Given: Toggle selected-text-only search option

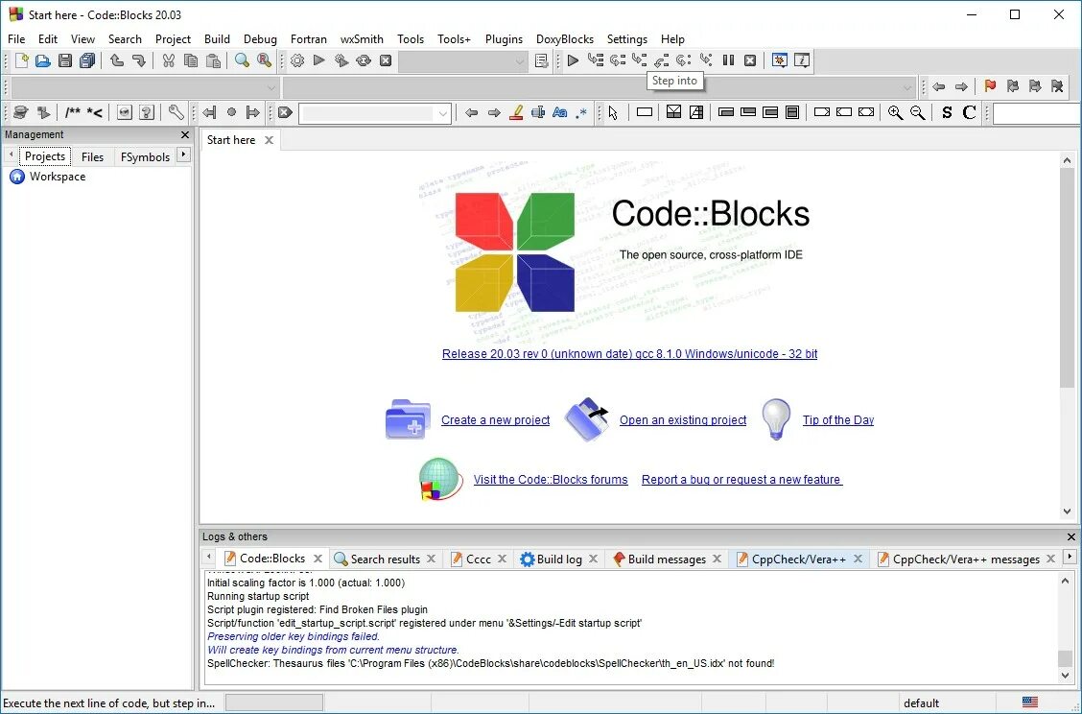Looking at the screenshot, I should pyautogui.click(x=537, y=112).
